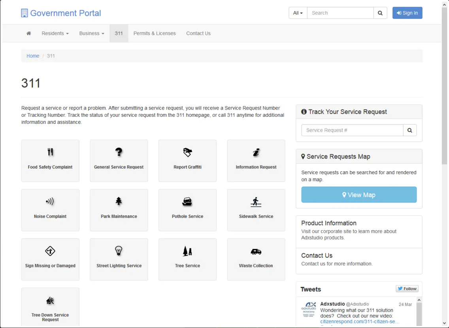Image resolution: width=449 pixels, height=328 pixels.
Task: Open the Food Safety Complaint fork-knife icon
Action: (51, 152)
